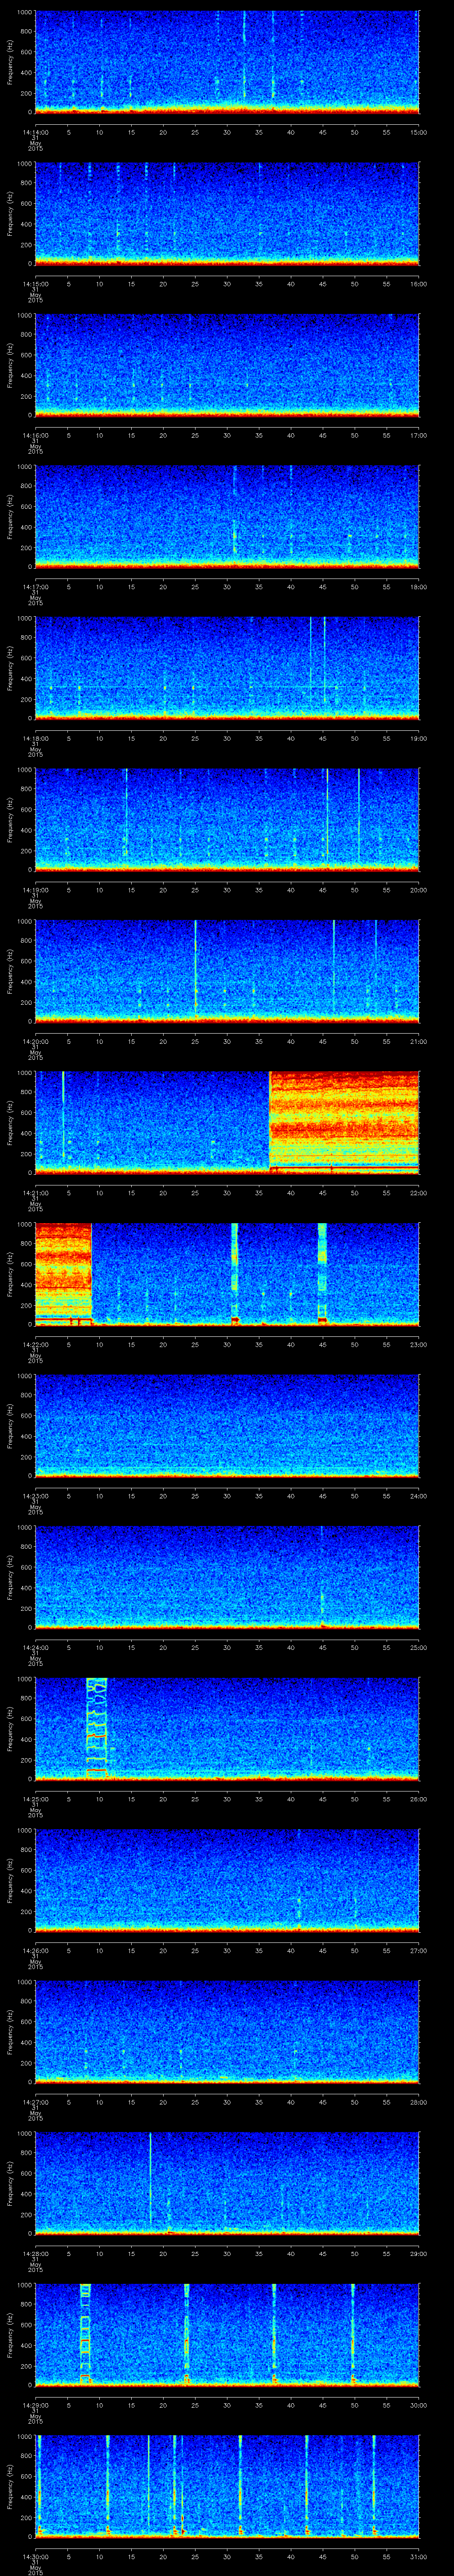454x2576 pixels.
Task: Click the 17:00 end time label
Action: coord(419,435)
